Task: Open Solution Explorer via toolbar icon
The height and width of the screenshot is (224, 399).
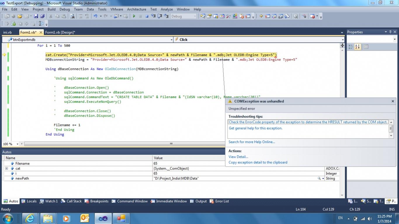Action: (x=203, y=16)
